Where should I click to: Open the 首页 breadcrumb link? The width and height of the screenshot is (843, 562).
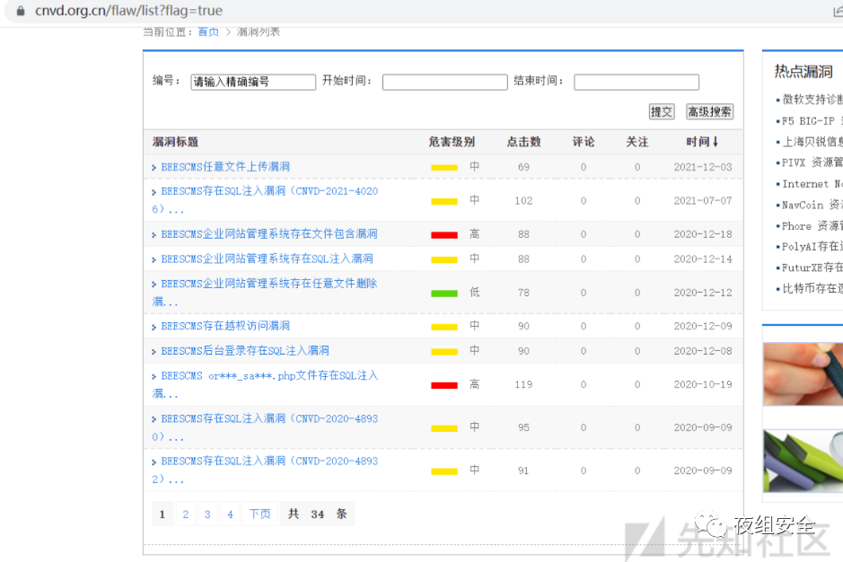(x=208, y=32)
